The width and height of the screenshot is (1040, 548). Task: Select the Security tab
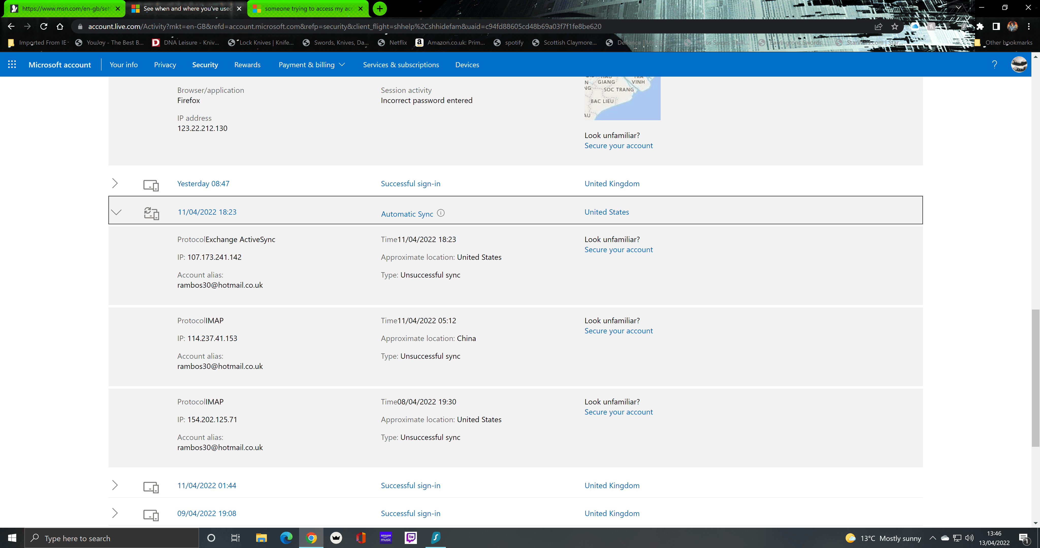[x=205, y=64]
